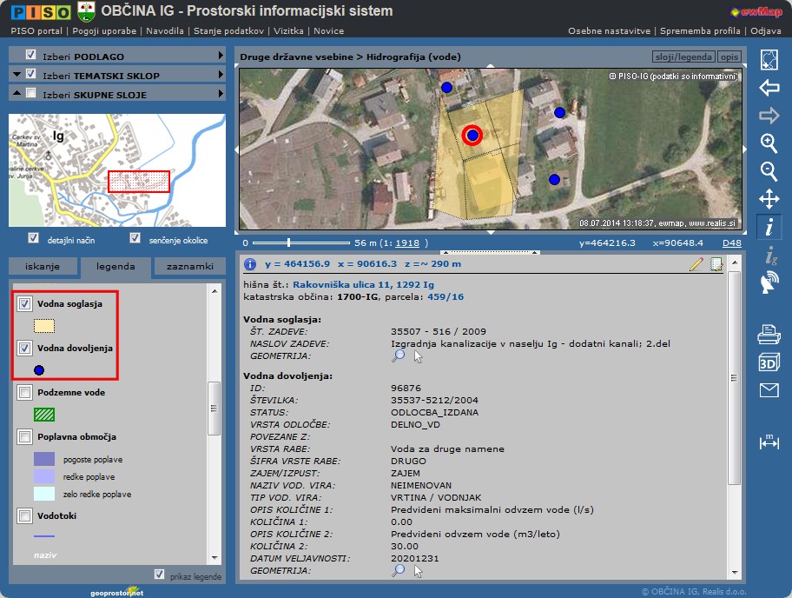Click the pencil edit icon in info panel
Image resolution: width=792 pixels, height=598 pixels.
[x=696, y=265]
